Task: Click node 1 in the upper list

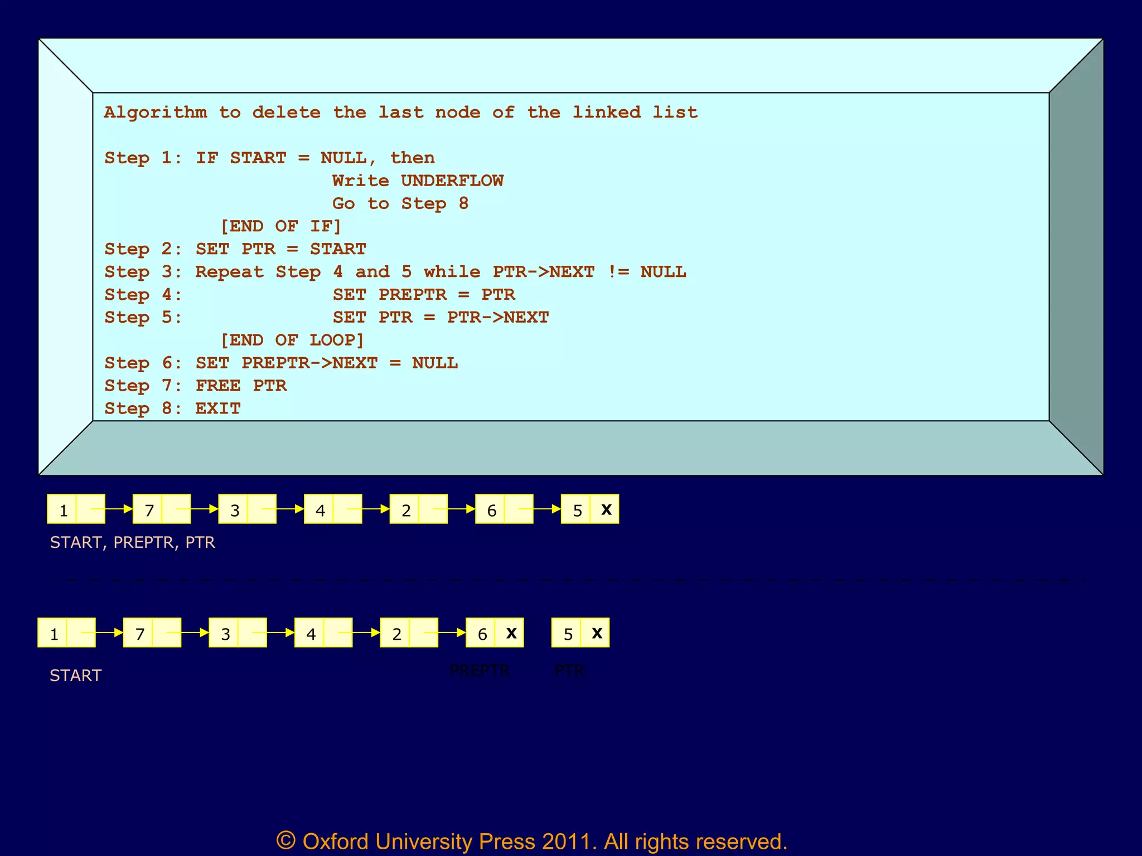Action: 62,510
